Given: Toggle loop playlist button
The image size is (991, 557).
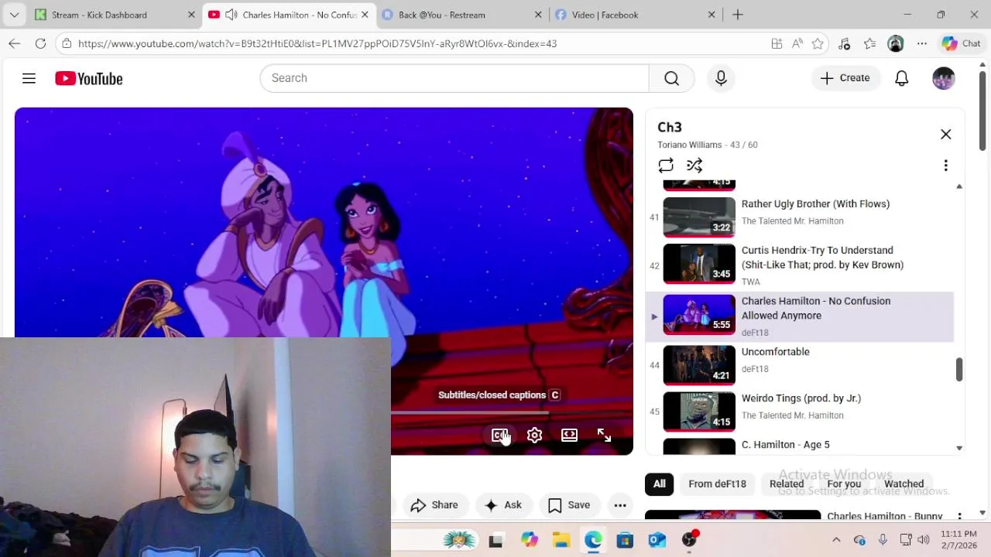Looking at the screenshot, I should (x=666, y=166).
